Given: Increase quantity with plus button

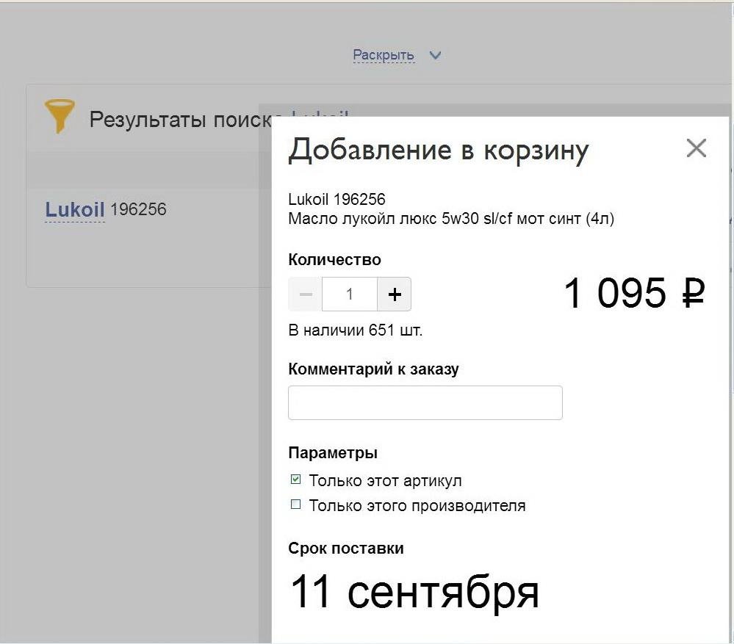Looking at the screenshot, I should click(x=394, y=294).
